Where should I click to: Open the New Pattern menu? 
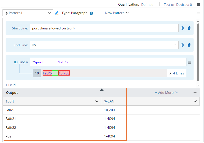[x=115, y=13]
